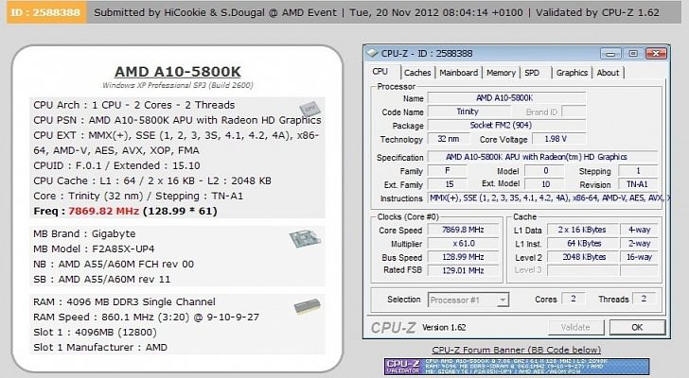The width and height of the screenshot is (689, 378).
Task: Show the Graphics tab
Action: [572, 72]
